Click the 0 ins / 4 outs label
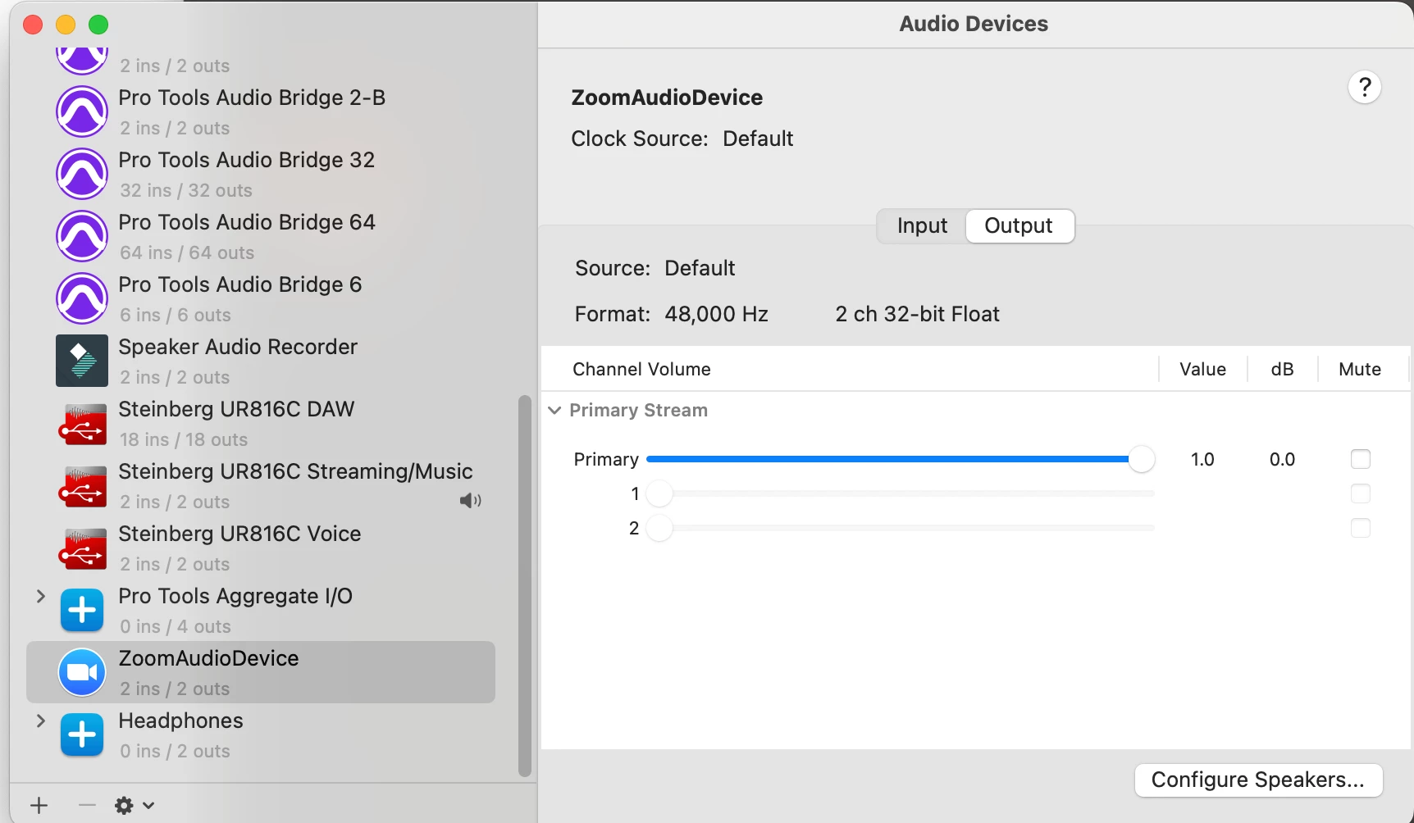The width and height of the screenshot is (1414, 823). (x=176, y=626)
